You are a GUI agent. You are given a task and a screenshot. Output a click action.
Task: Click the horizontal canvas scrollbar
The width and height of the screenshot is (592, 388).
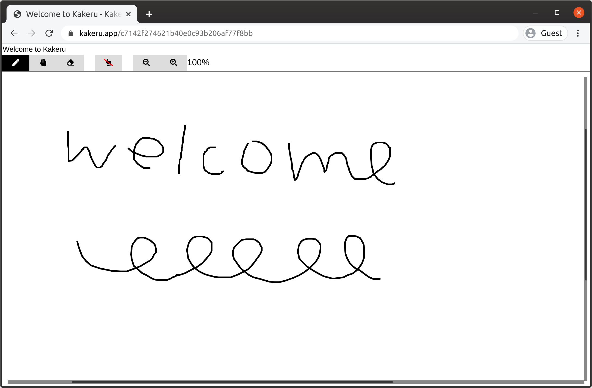pos(232,382)
